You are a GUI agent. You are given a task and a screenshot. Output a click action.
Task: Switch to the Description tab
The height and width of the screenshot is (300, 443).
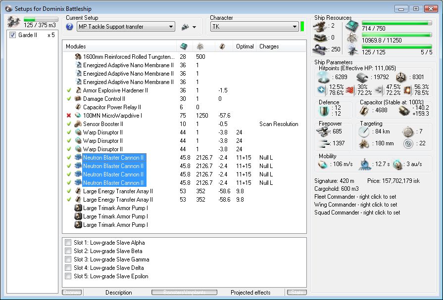(x=118, y=293)
